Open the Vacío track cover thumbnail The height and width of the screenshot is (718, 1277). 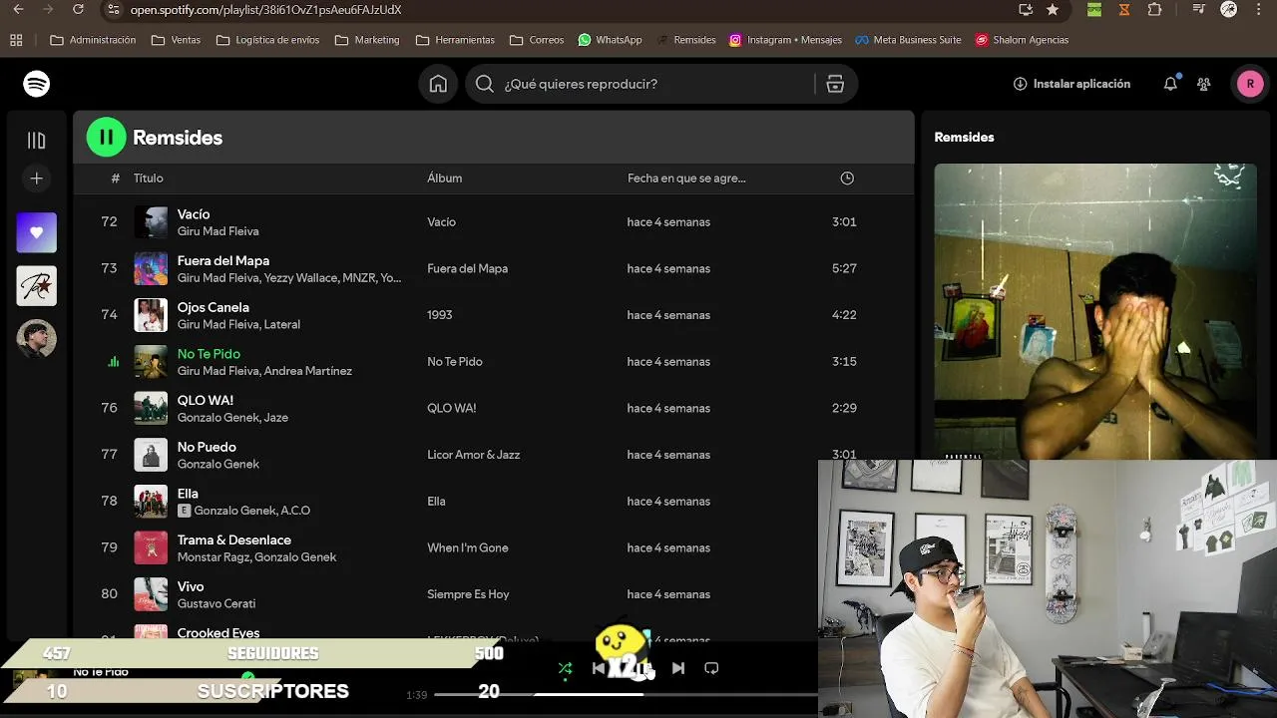click(151, 222)
